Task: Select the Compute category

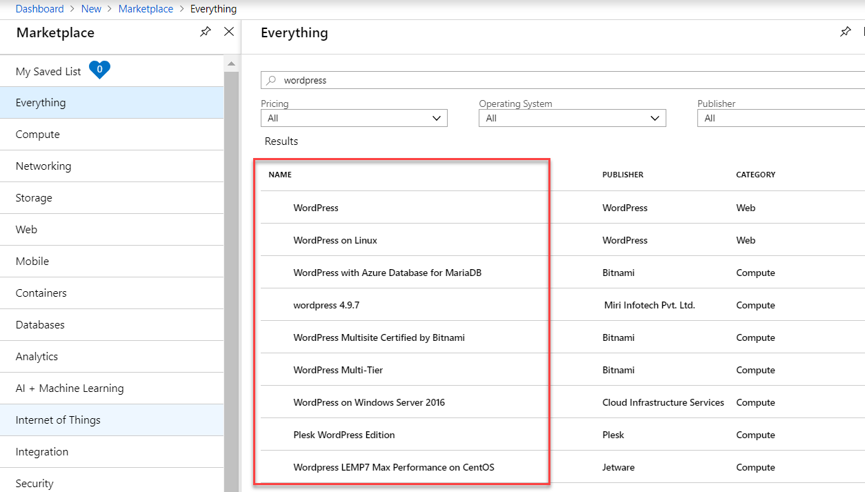Action: (112, 135)
